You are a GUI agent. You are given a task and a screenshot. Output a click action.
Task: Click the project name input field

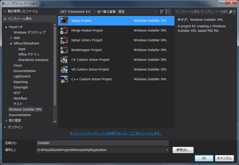(103, 143)
